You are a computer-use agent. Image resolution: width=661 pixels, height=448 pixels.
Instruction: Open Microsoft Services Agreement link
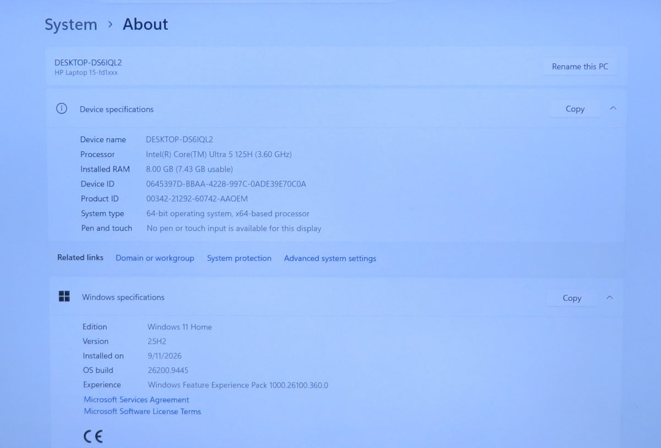coord(136,400)
